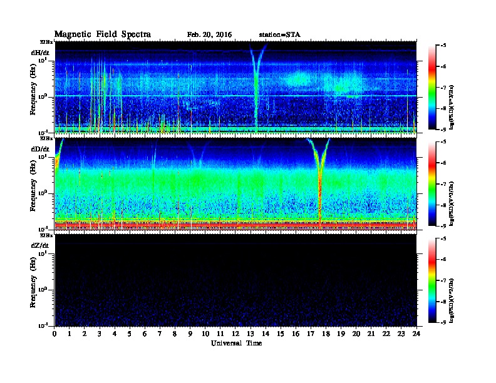496x383 pixels.
Task: Click hour "8" on the time axis
Action: tap(175, 334)
